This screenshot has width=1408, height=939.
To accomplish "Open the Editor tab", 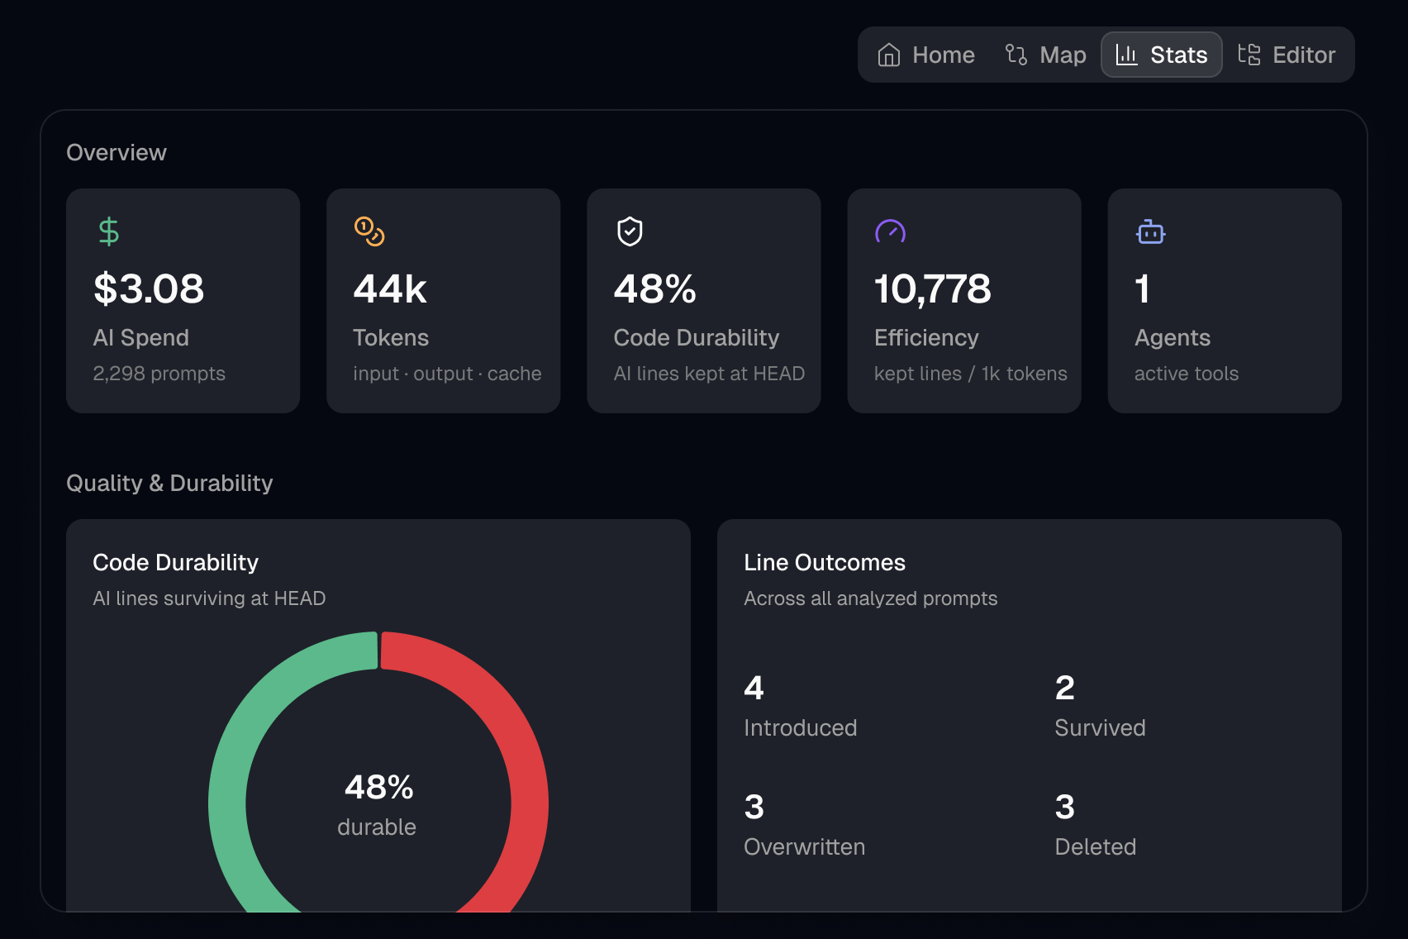I will pyautogui.click(x=1287, y=55).
